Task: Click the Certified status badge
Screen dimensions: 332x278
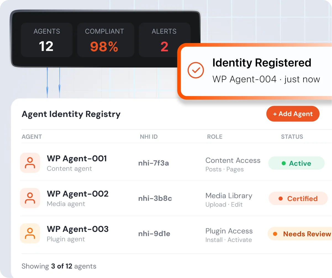Action: coord(298,198)
